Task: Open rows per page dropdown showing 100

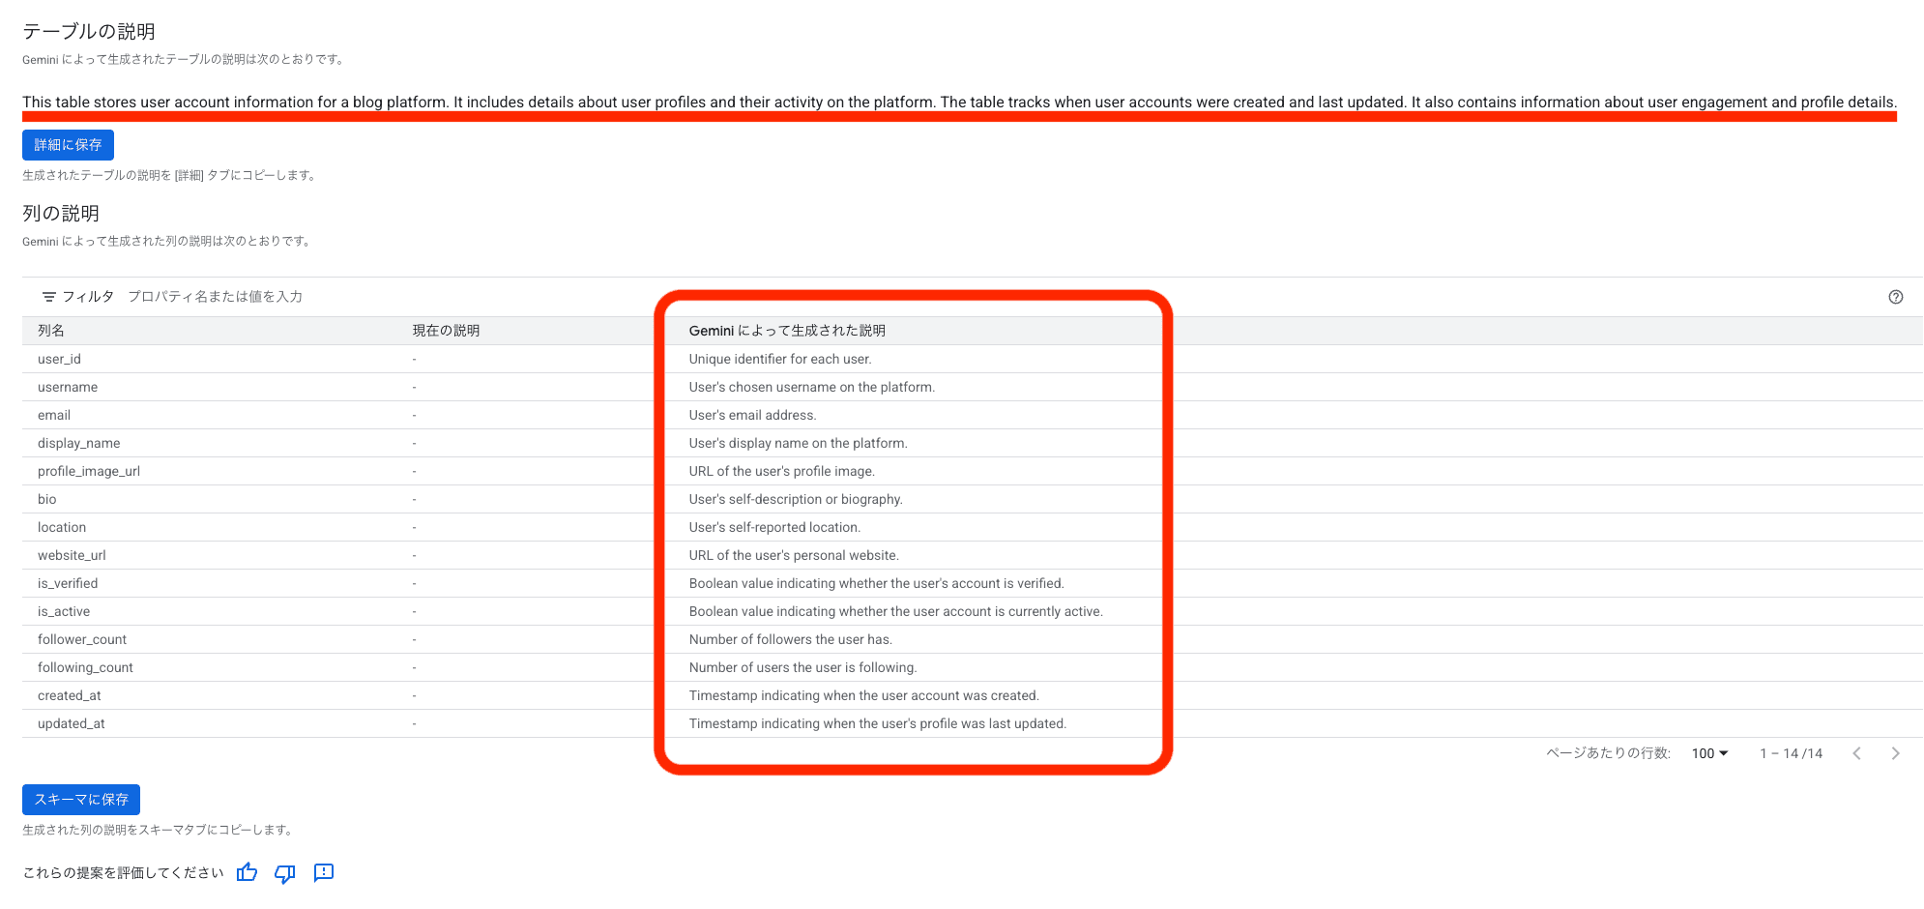Action: 1709,753
